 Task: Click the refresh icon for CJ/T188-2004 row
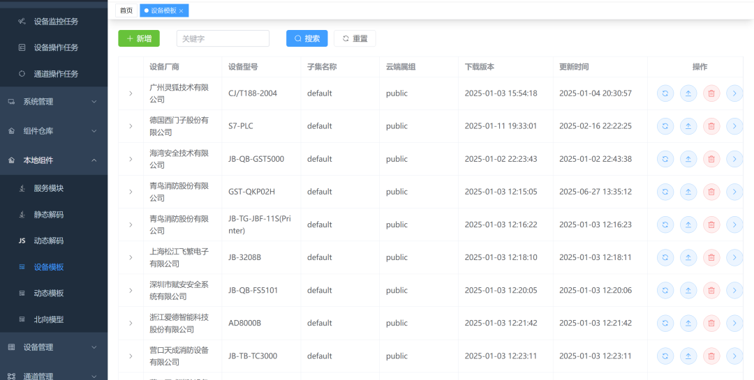665,93
